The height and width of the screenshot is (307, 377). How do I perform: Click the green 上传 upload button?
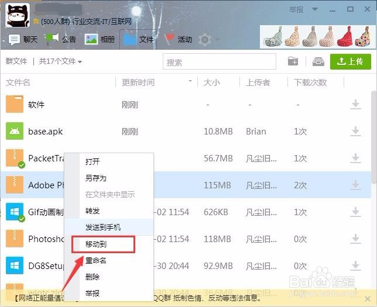coord(350,61)
